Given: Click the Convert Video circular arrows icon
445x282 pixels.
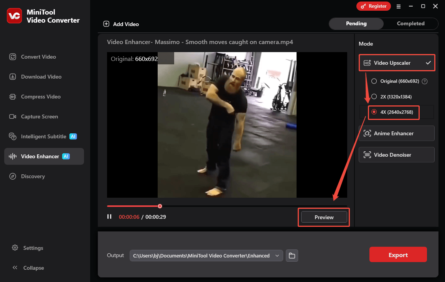Looking at the screenshot, I should click(13, 57).
